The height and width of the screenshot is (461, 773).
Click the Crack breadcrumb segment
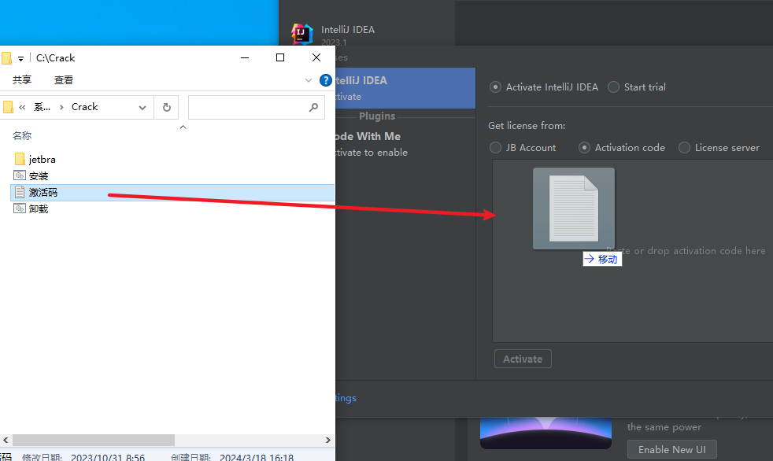click(85, 107)
